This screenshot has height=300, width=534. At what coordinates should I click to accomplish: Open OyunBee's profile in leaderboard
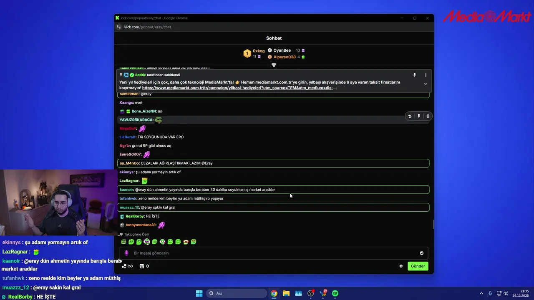click(x=282, y=50)
